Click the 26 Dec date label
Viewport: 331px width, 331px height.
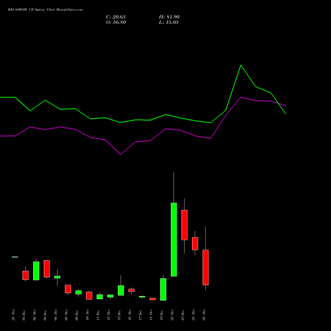coord(204,315)
